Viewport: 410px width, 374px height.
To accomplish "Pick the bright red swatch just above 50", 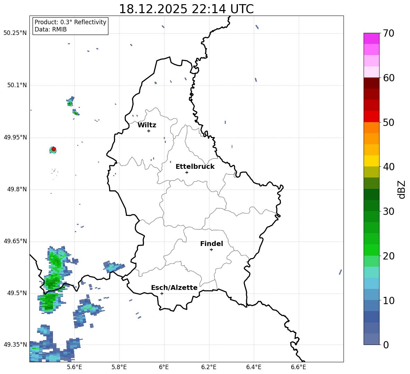I will (x=371, y=116).
